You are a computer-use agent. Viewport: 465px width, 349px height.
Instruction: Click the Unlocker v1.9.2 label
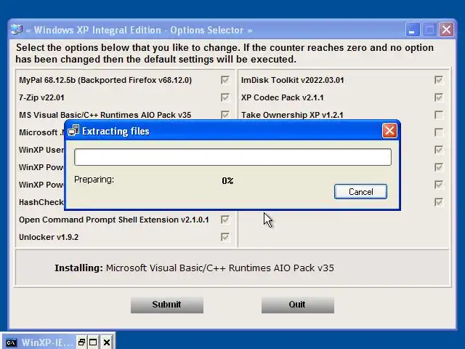tap(49, 237)
